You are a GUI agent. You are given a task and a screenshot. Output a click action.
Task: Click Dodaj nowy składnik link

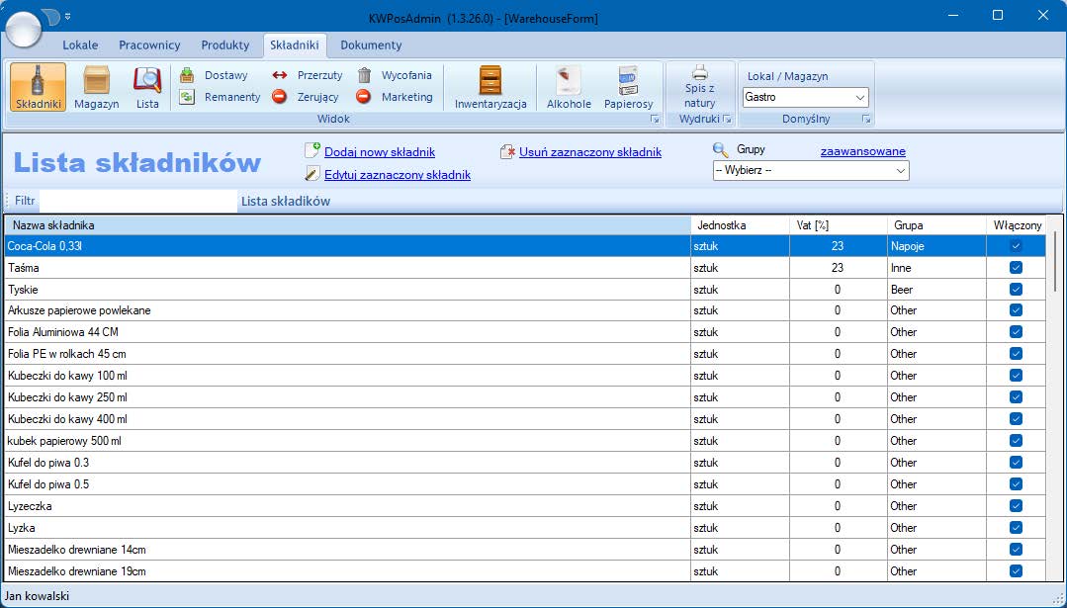click(x=379, y=152)
